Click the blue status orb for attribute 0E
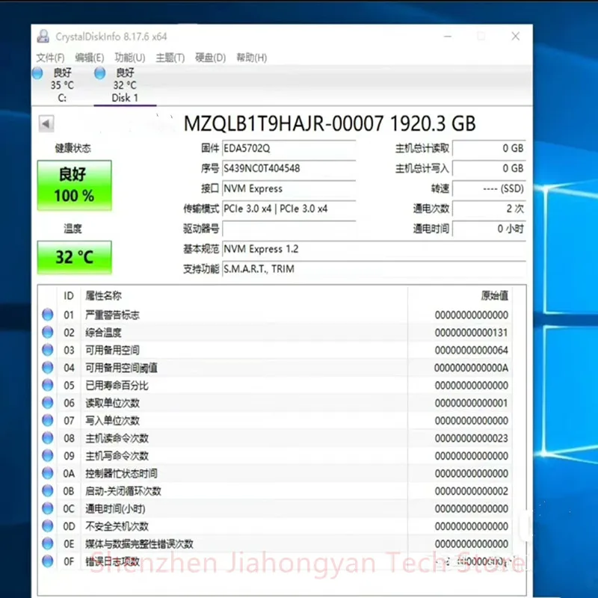This screenshot has width=598, height=598. 48,543
